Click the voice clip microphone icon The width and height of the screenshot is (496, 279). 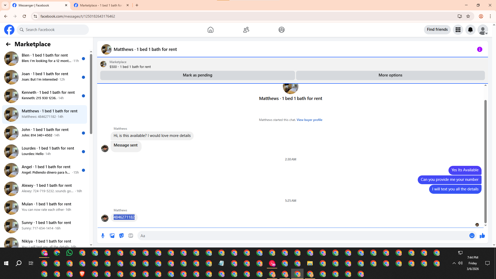coord(103,236)
